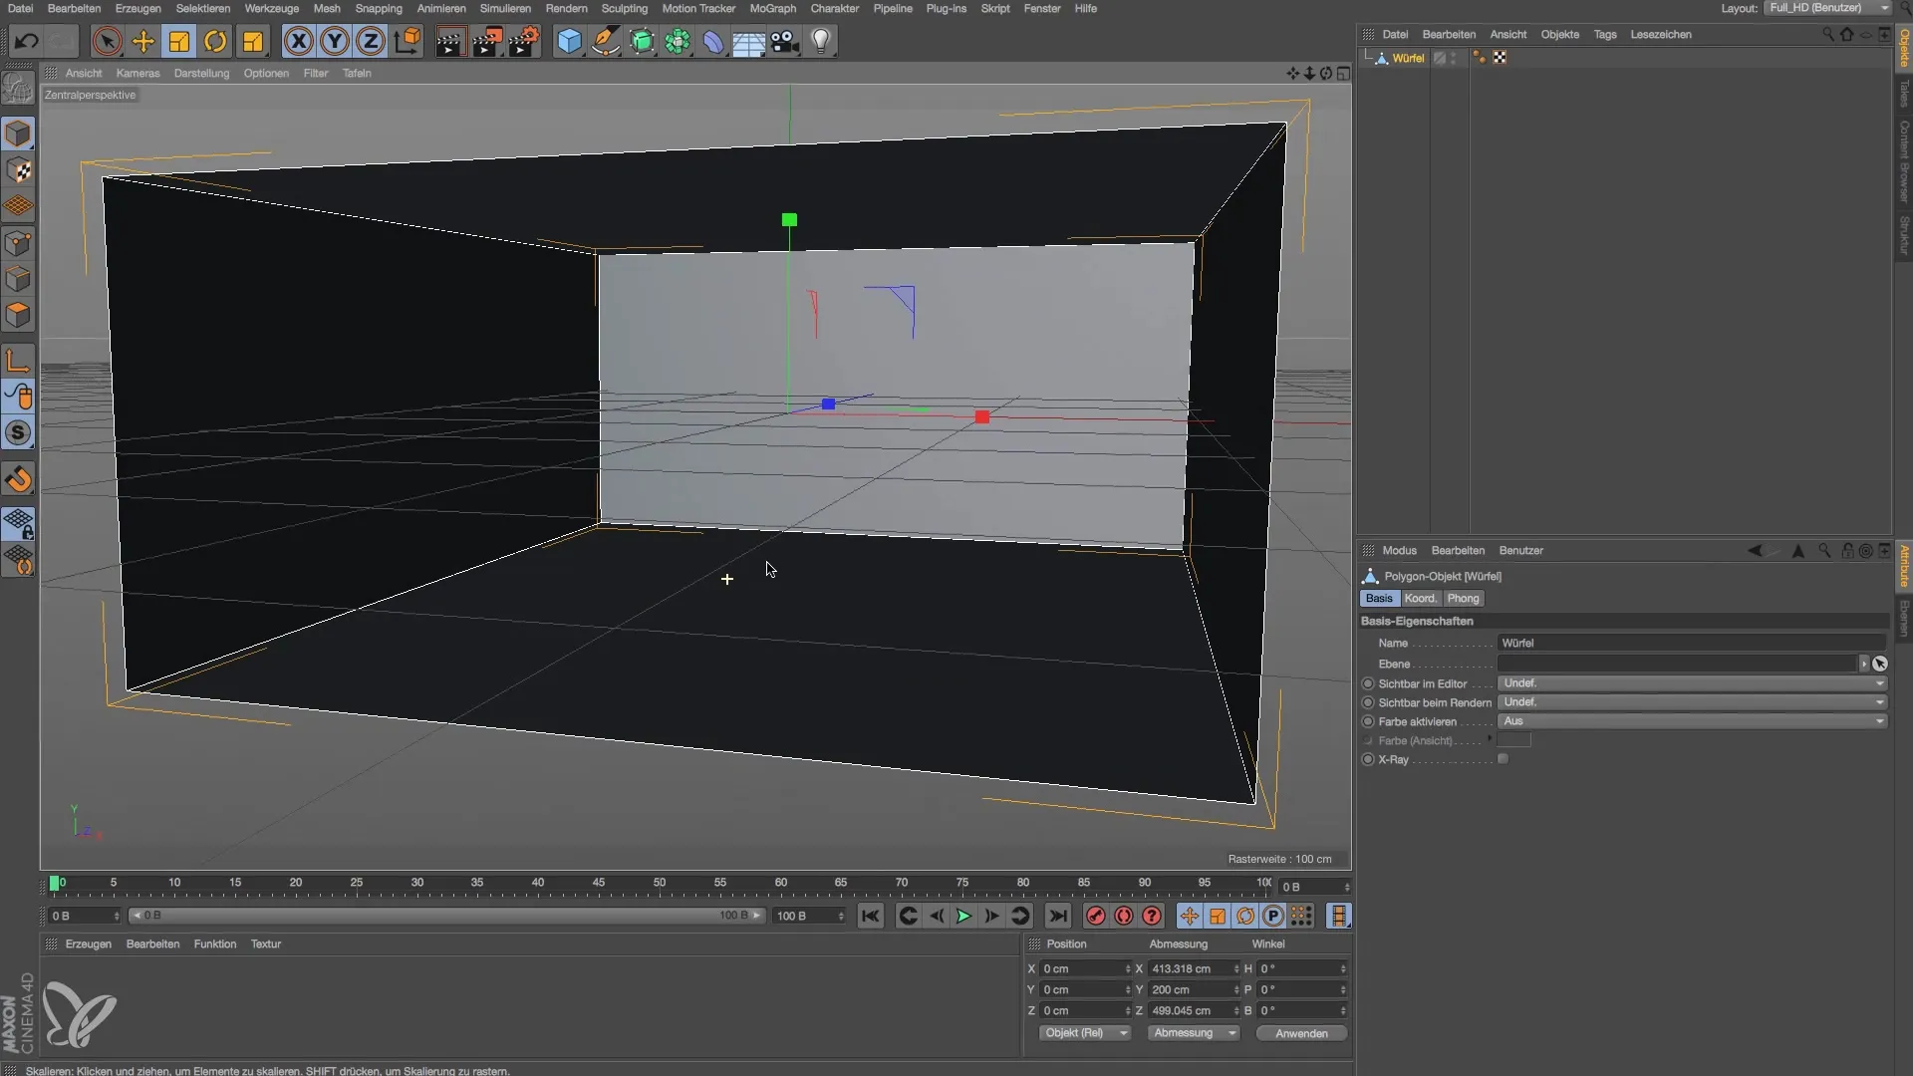
Task: Toggle the world coordinate system icon
Action: pos(408,41)
